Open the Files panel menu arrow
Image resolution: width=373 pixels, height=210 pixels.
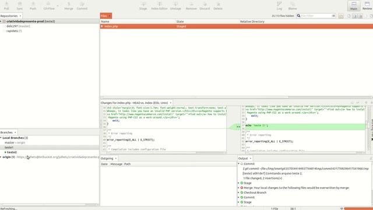110,16
